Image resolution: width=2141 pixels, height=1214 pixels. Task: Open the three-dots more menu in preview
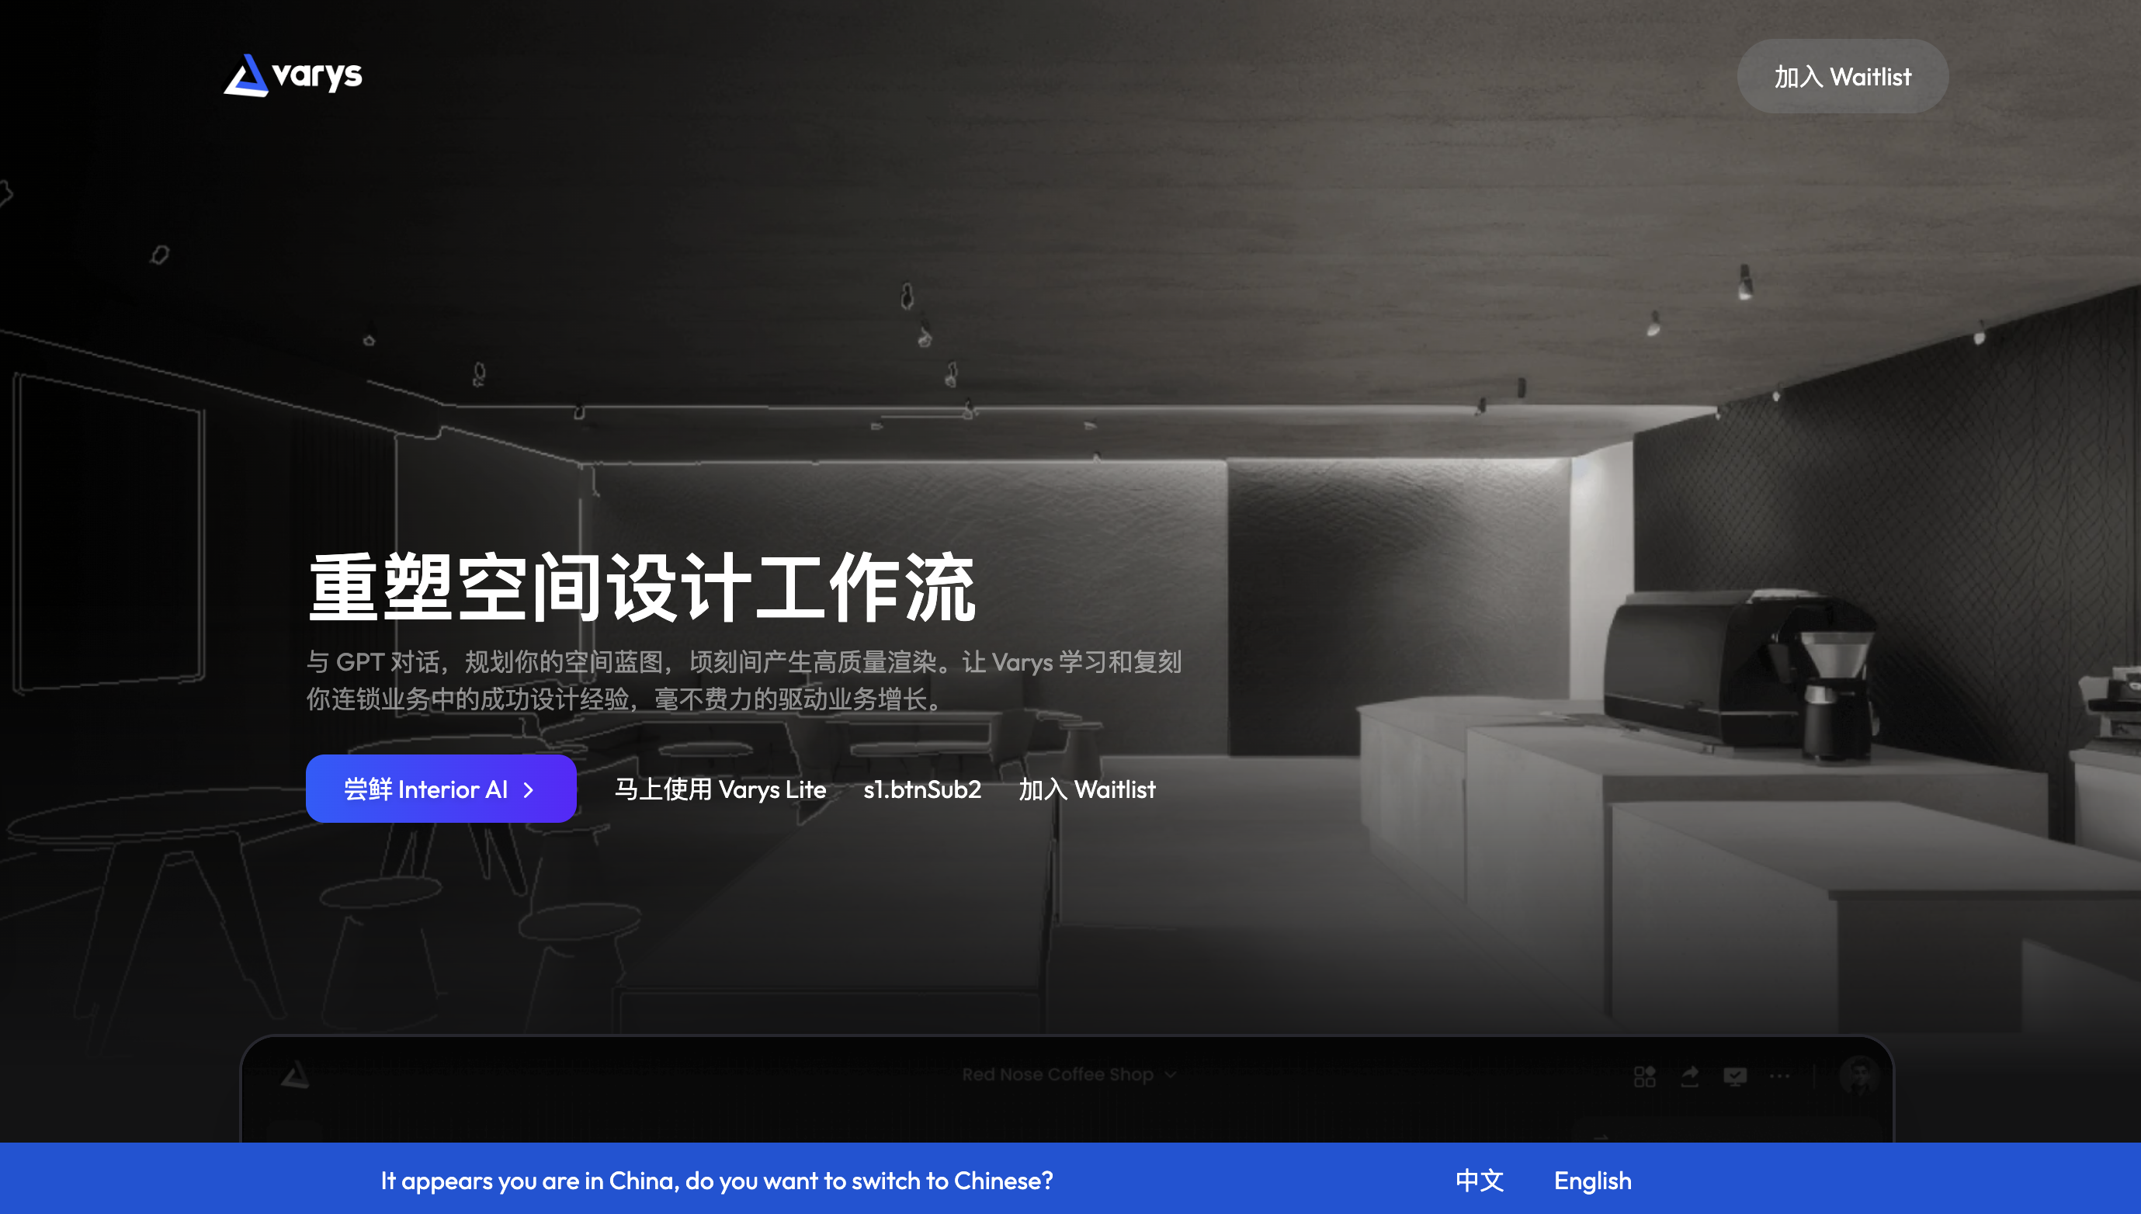point(1779,1076)
